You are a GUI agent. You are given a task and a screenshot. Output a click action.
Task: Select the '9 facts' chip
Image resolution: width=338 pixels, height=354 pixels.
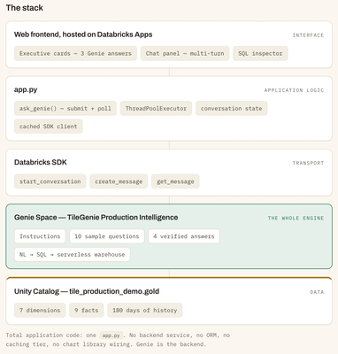[x=87, y=311]
